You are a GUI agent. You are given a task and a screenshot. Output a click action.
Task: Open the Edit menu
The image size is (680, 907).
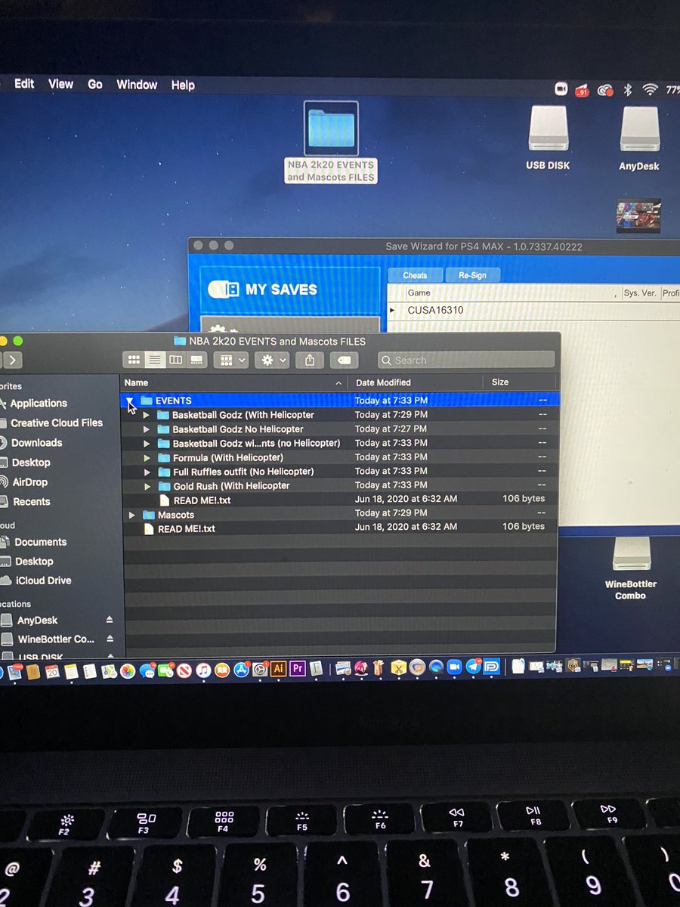[x=24, y=84]
